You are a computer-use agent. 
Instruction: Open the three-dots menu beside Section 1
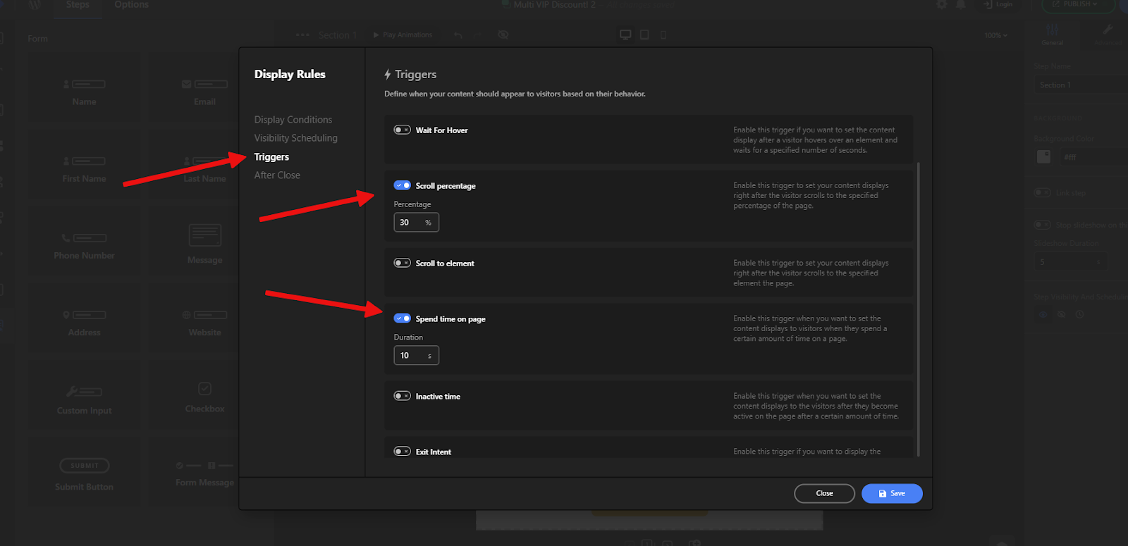303,35
